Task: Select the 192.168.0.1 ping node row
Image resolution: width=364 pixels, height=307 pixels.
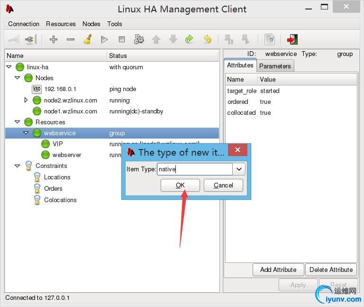Action: point(112,89)
